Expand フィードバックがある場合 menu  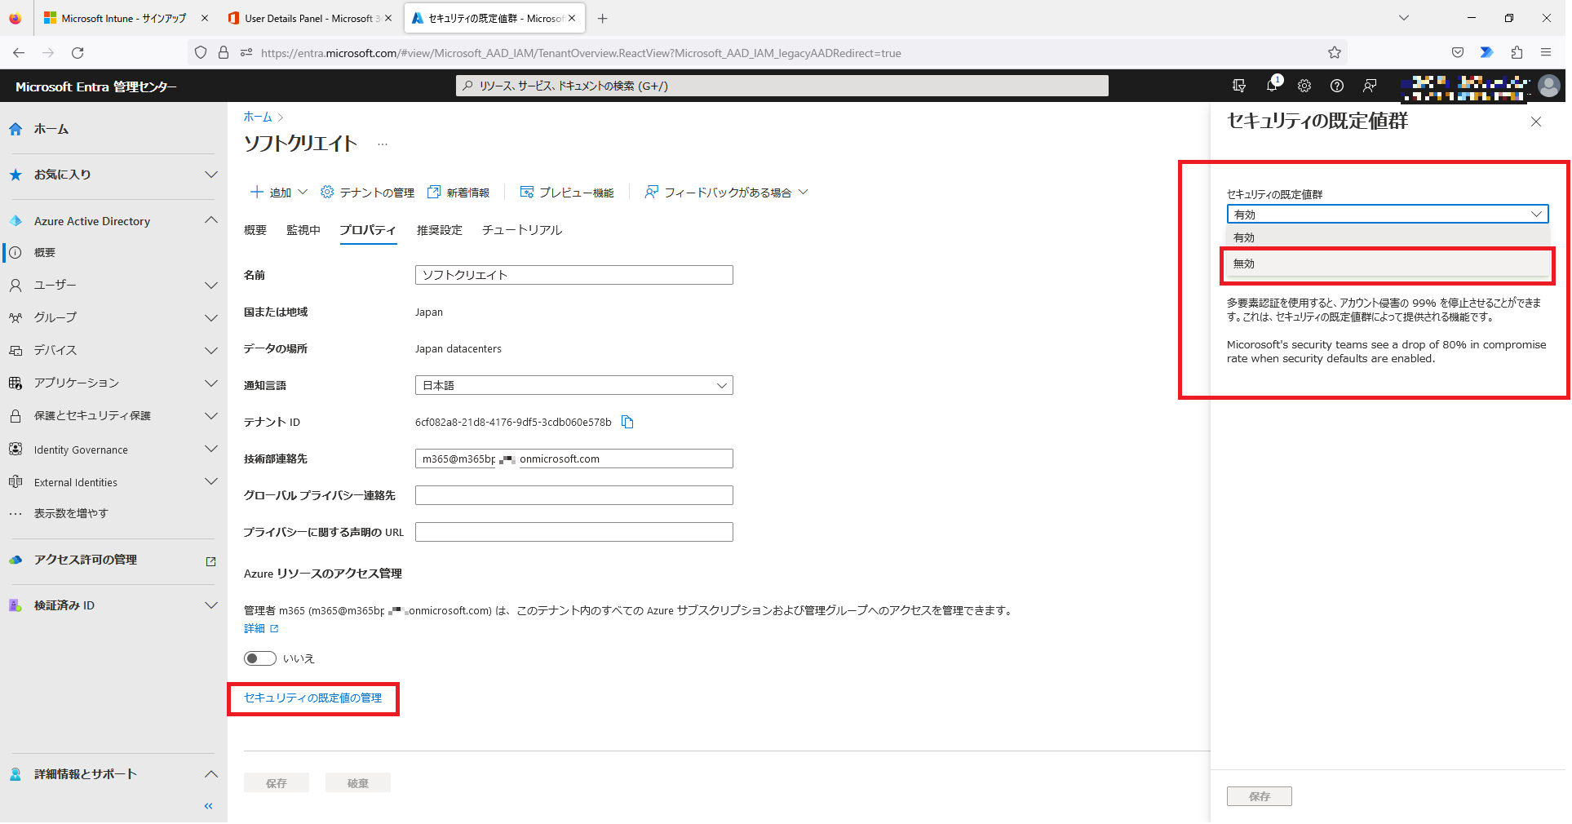[x=726, y=193]
